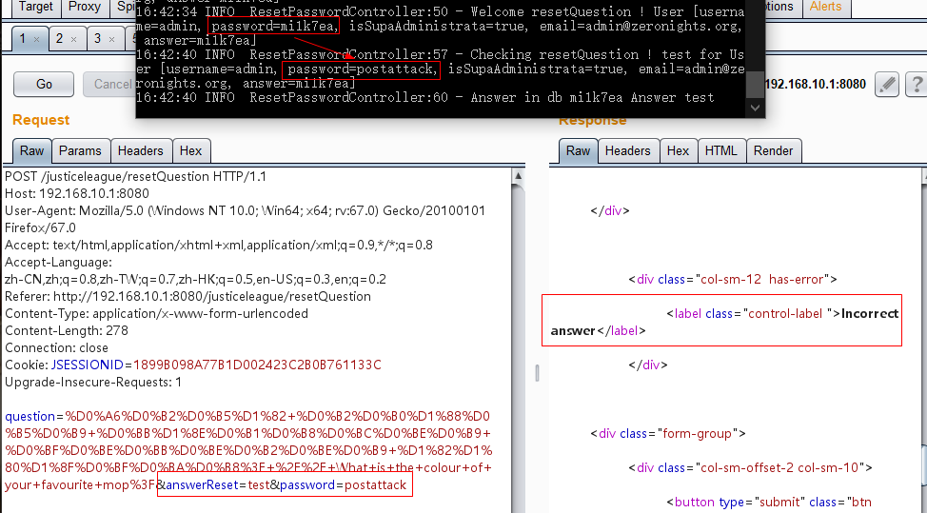Close Repeater tab 2 with its × icon
Image resolution: width=927 pixels, height=513 pixels.
75,40
